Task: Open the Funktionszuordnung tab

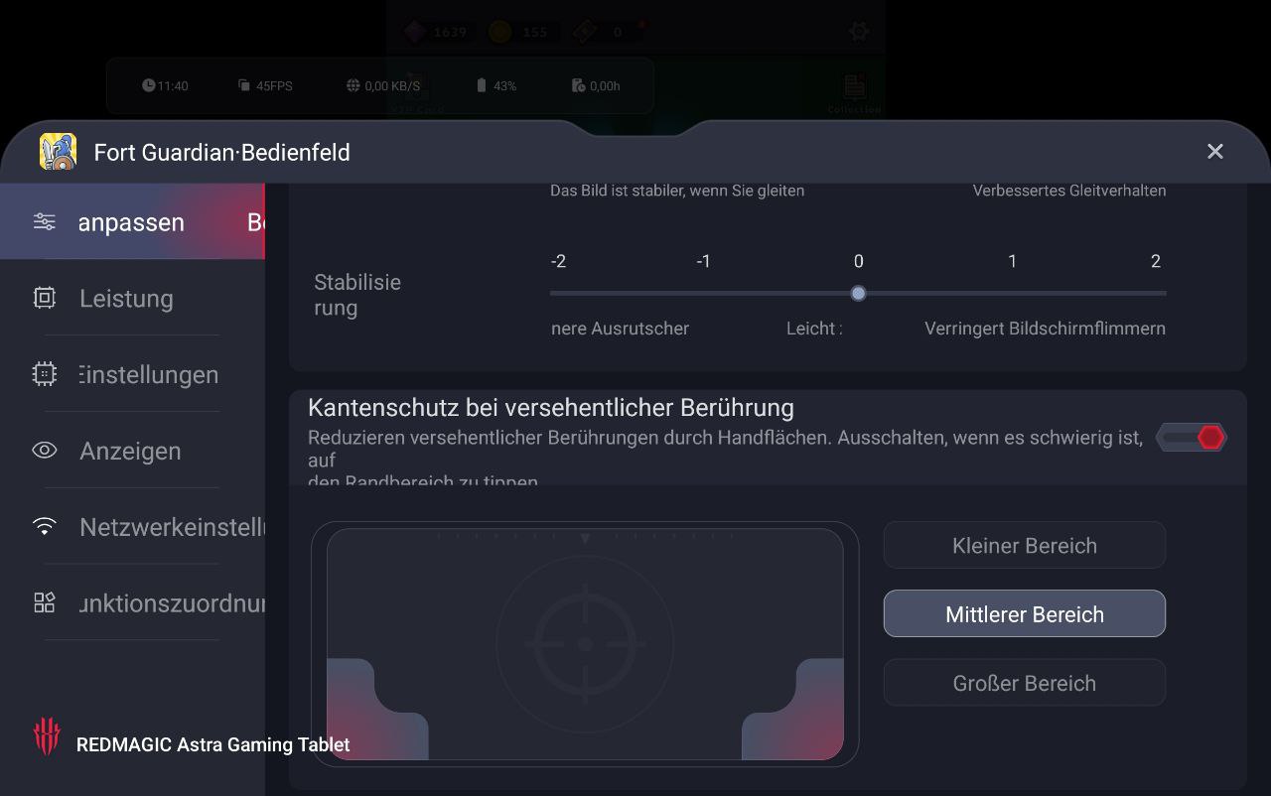Action: pyautogui.click(x=132, y=603)
